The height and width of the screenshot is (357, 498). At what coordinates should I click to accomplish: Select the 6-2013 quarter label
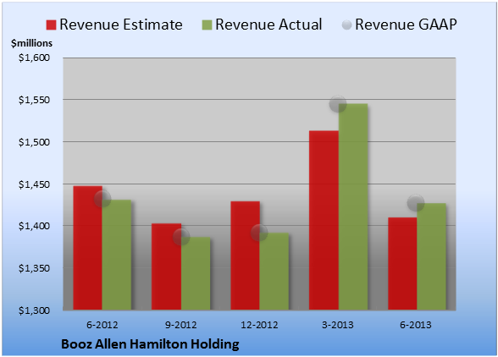tap(416, 325)
